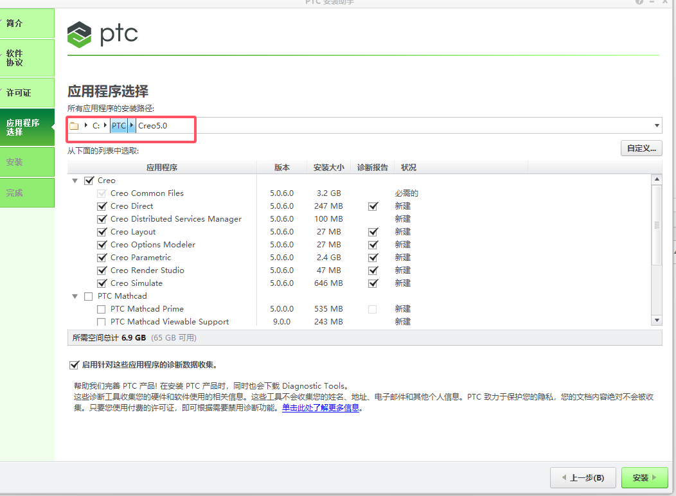The height and width of the screenshot is (496, 676).
Task: Click 应用程序 column header
Action: (x=162, y=168)
